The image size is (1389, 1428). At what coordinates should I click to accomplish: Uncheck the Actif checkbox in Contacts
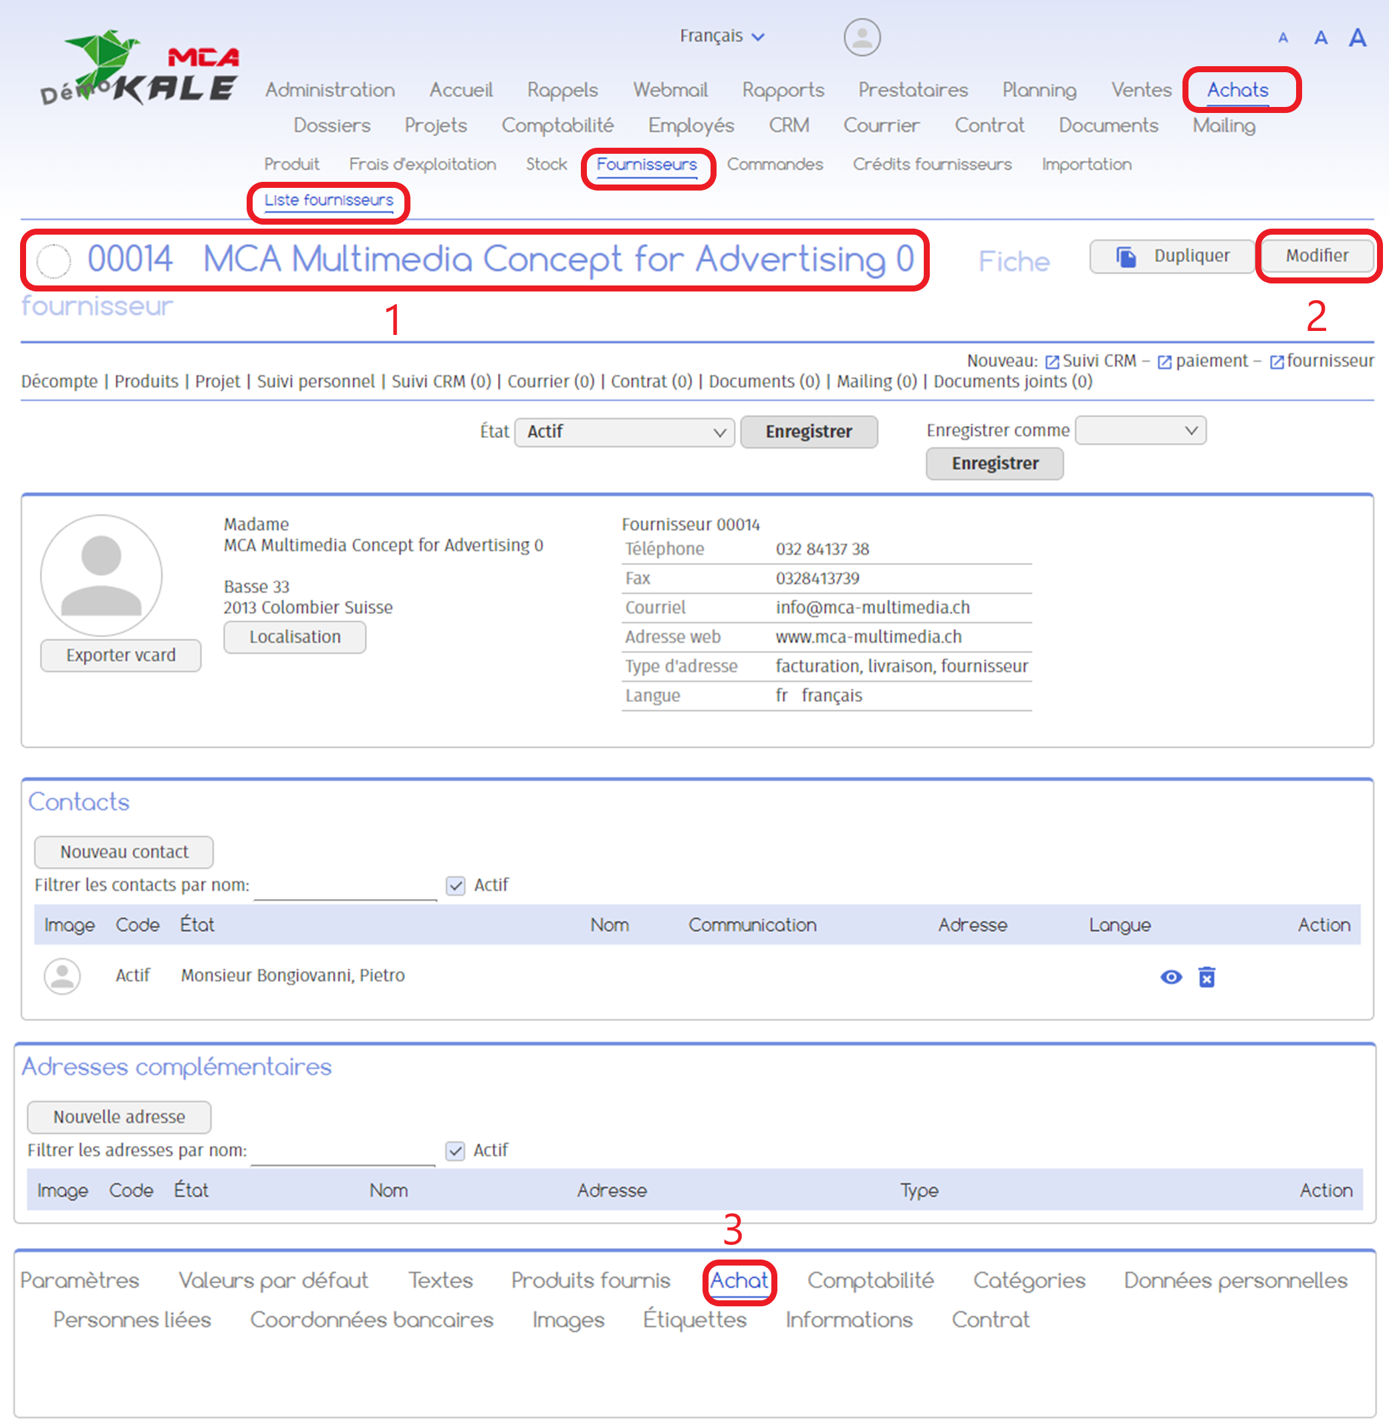(x=456, y=885)
